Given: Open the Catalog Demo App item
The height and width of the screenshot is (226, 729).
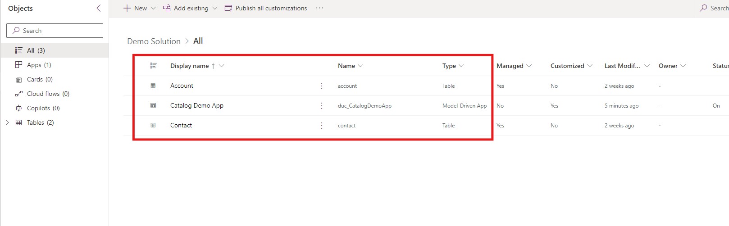Looking at the screenshot, I should pos(197,105).
